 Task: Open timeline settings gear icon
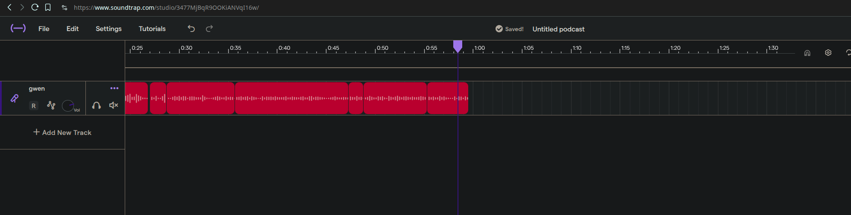point(828,53)
